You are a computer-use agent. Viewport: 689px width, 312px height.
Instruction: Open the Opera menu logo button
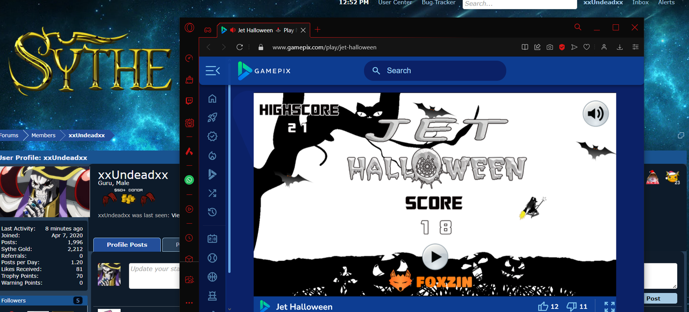pos(189,28)
